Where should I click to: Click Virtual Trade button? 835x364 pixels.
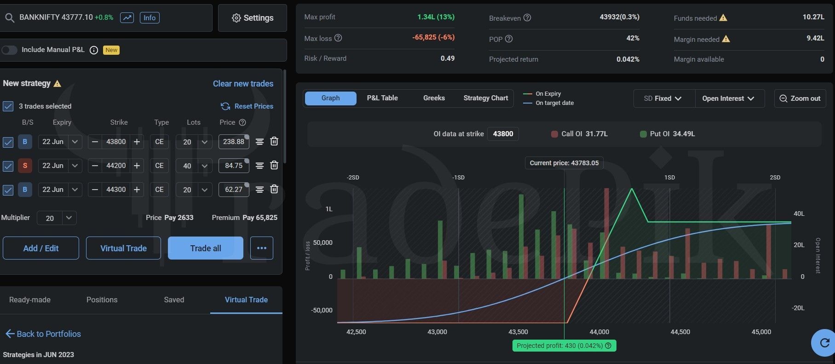(x=123, y=248)
